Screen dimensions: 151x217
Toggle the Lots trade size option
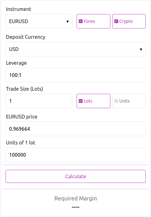81,101
